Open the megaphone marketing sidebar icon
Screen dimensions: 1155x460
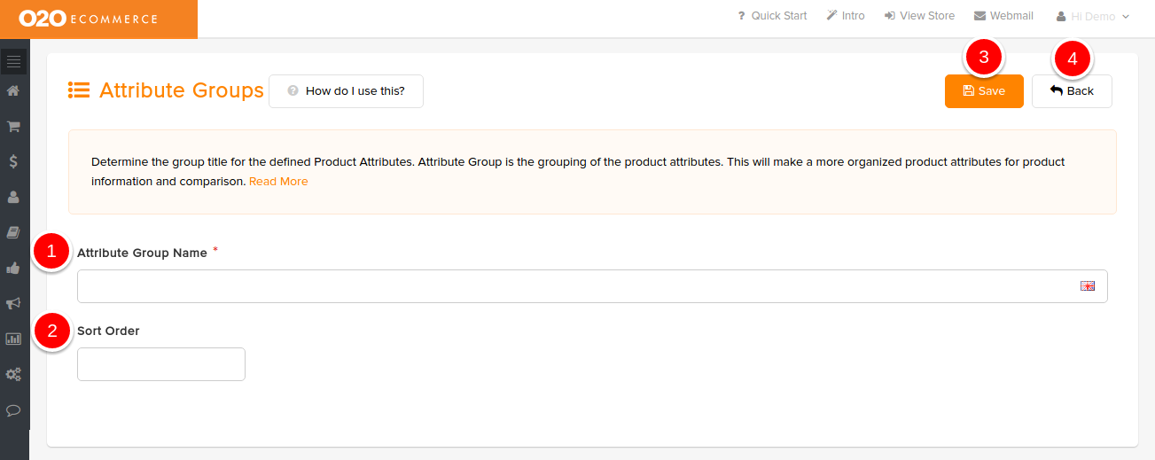pyautogui.click(x=13, y=303)
